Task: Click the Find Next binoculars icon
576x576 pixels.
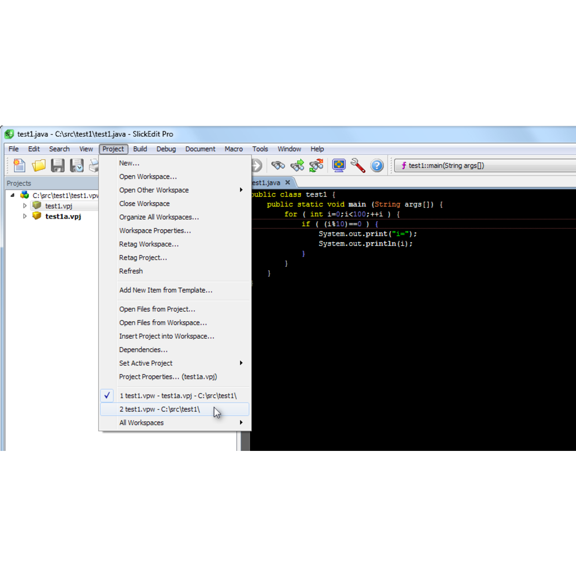Action: [x=297, y=166]
